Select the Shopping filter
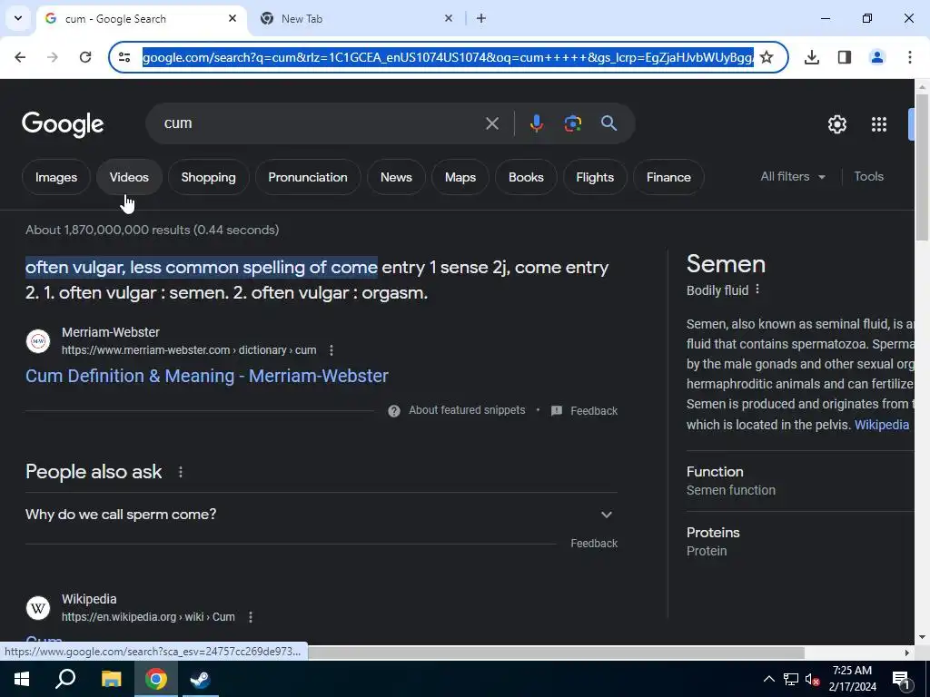Image resolution: width=930 pixels, height=697 pixels. [208, 177]
